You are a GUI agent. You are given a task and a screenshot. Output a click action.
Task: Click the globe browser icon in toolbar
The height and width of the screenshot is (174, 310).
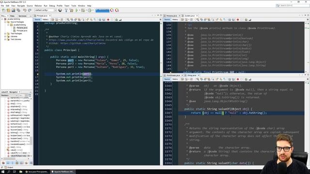point(60,10)
